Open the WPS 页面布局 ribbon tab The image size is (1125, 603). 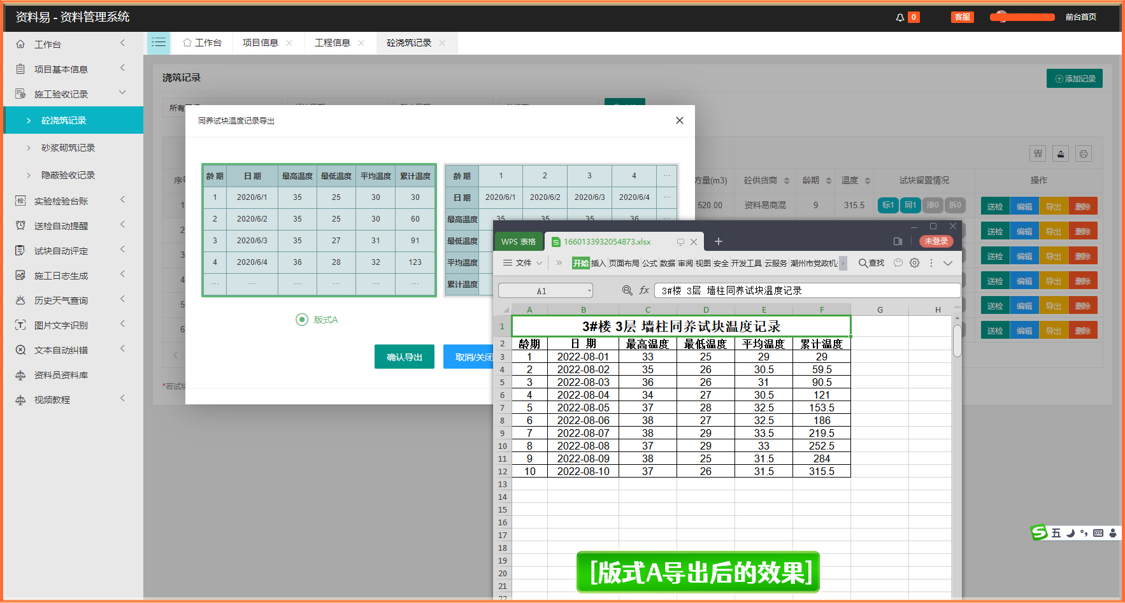pos(624,263)
